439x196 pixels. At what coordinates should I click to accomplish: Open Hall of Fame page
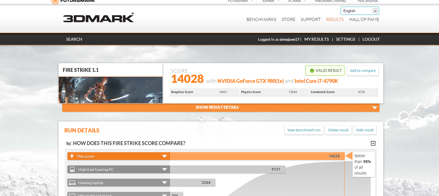[364, 20]
